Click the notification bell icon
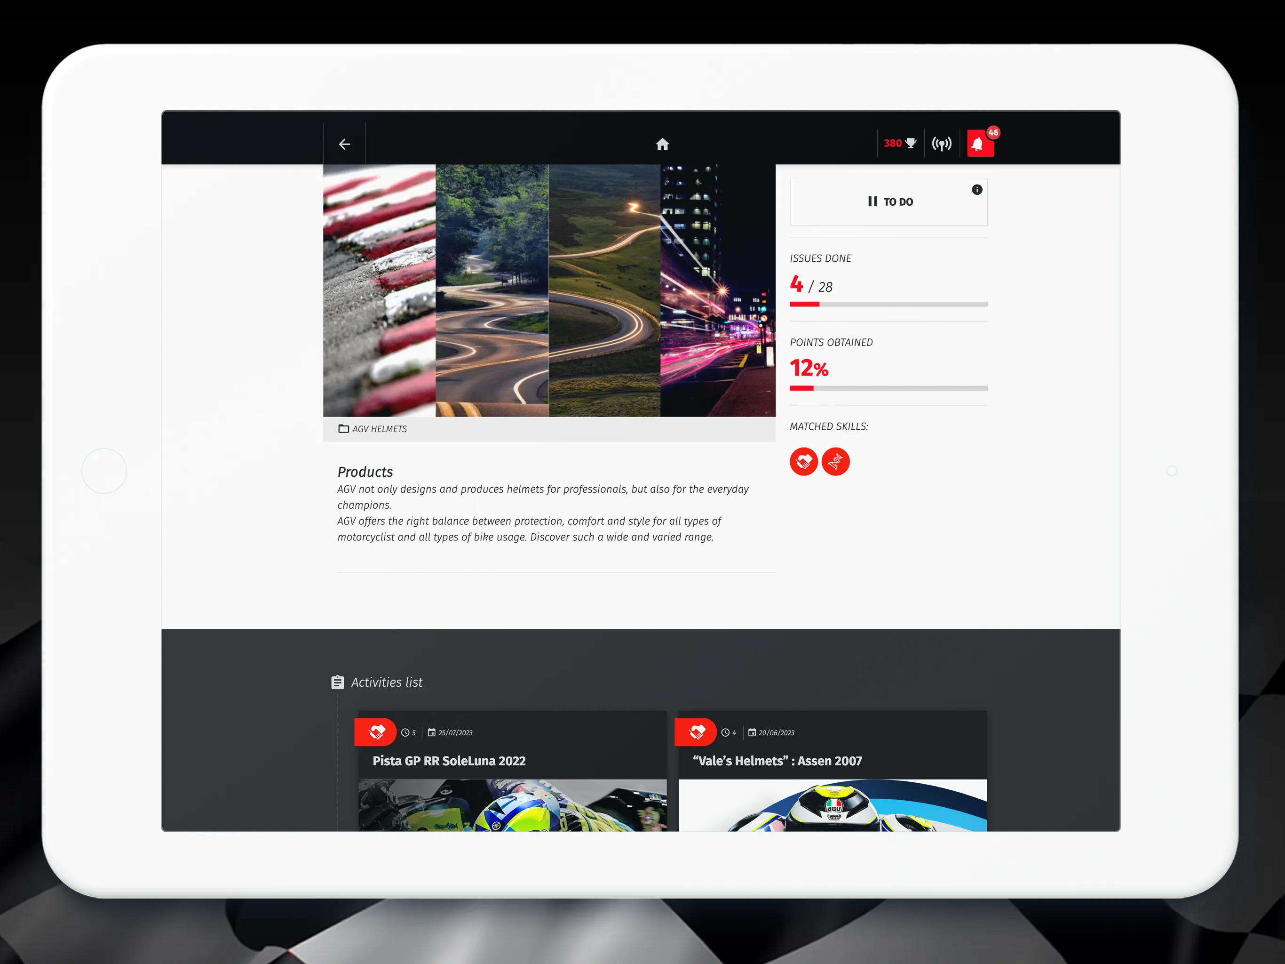 click(x=978, y=144)
